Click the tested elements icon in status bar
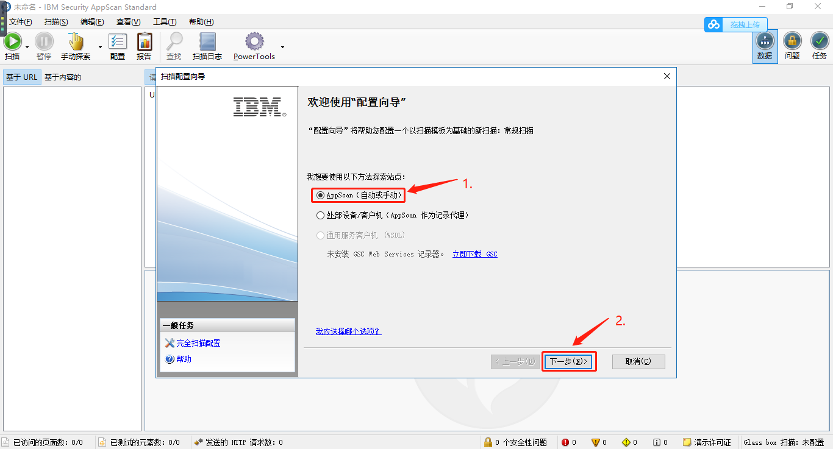Viewport: 833px width, 449px height. [103, 442]
